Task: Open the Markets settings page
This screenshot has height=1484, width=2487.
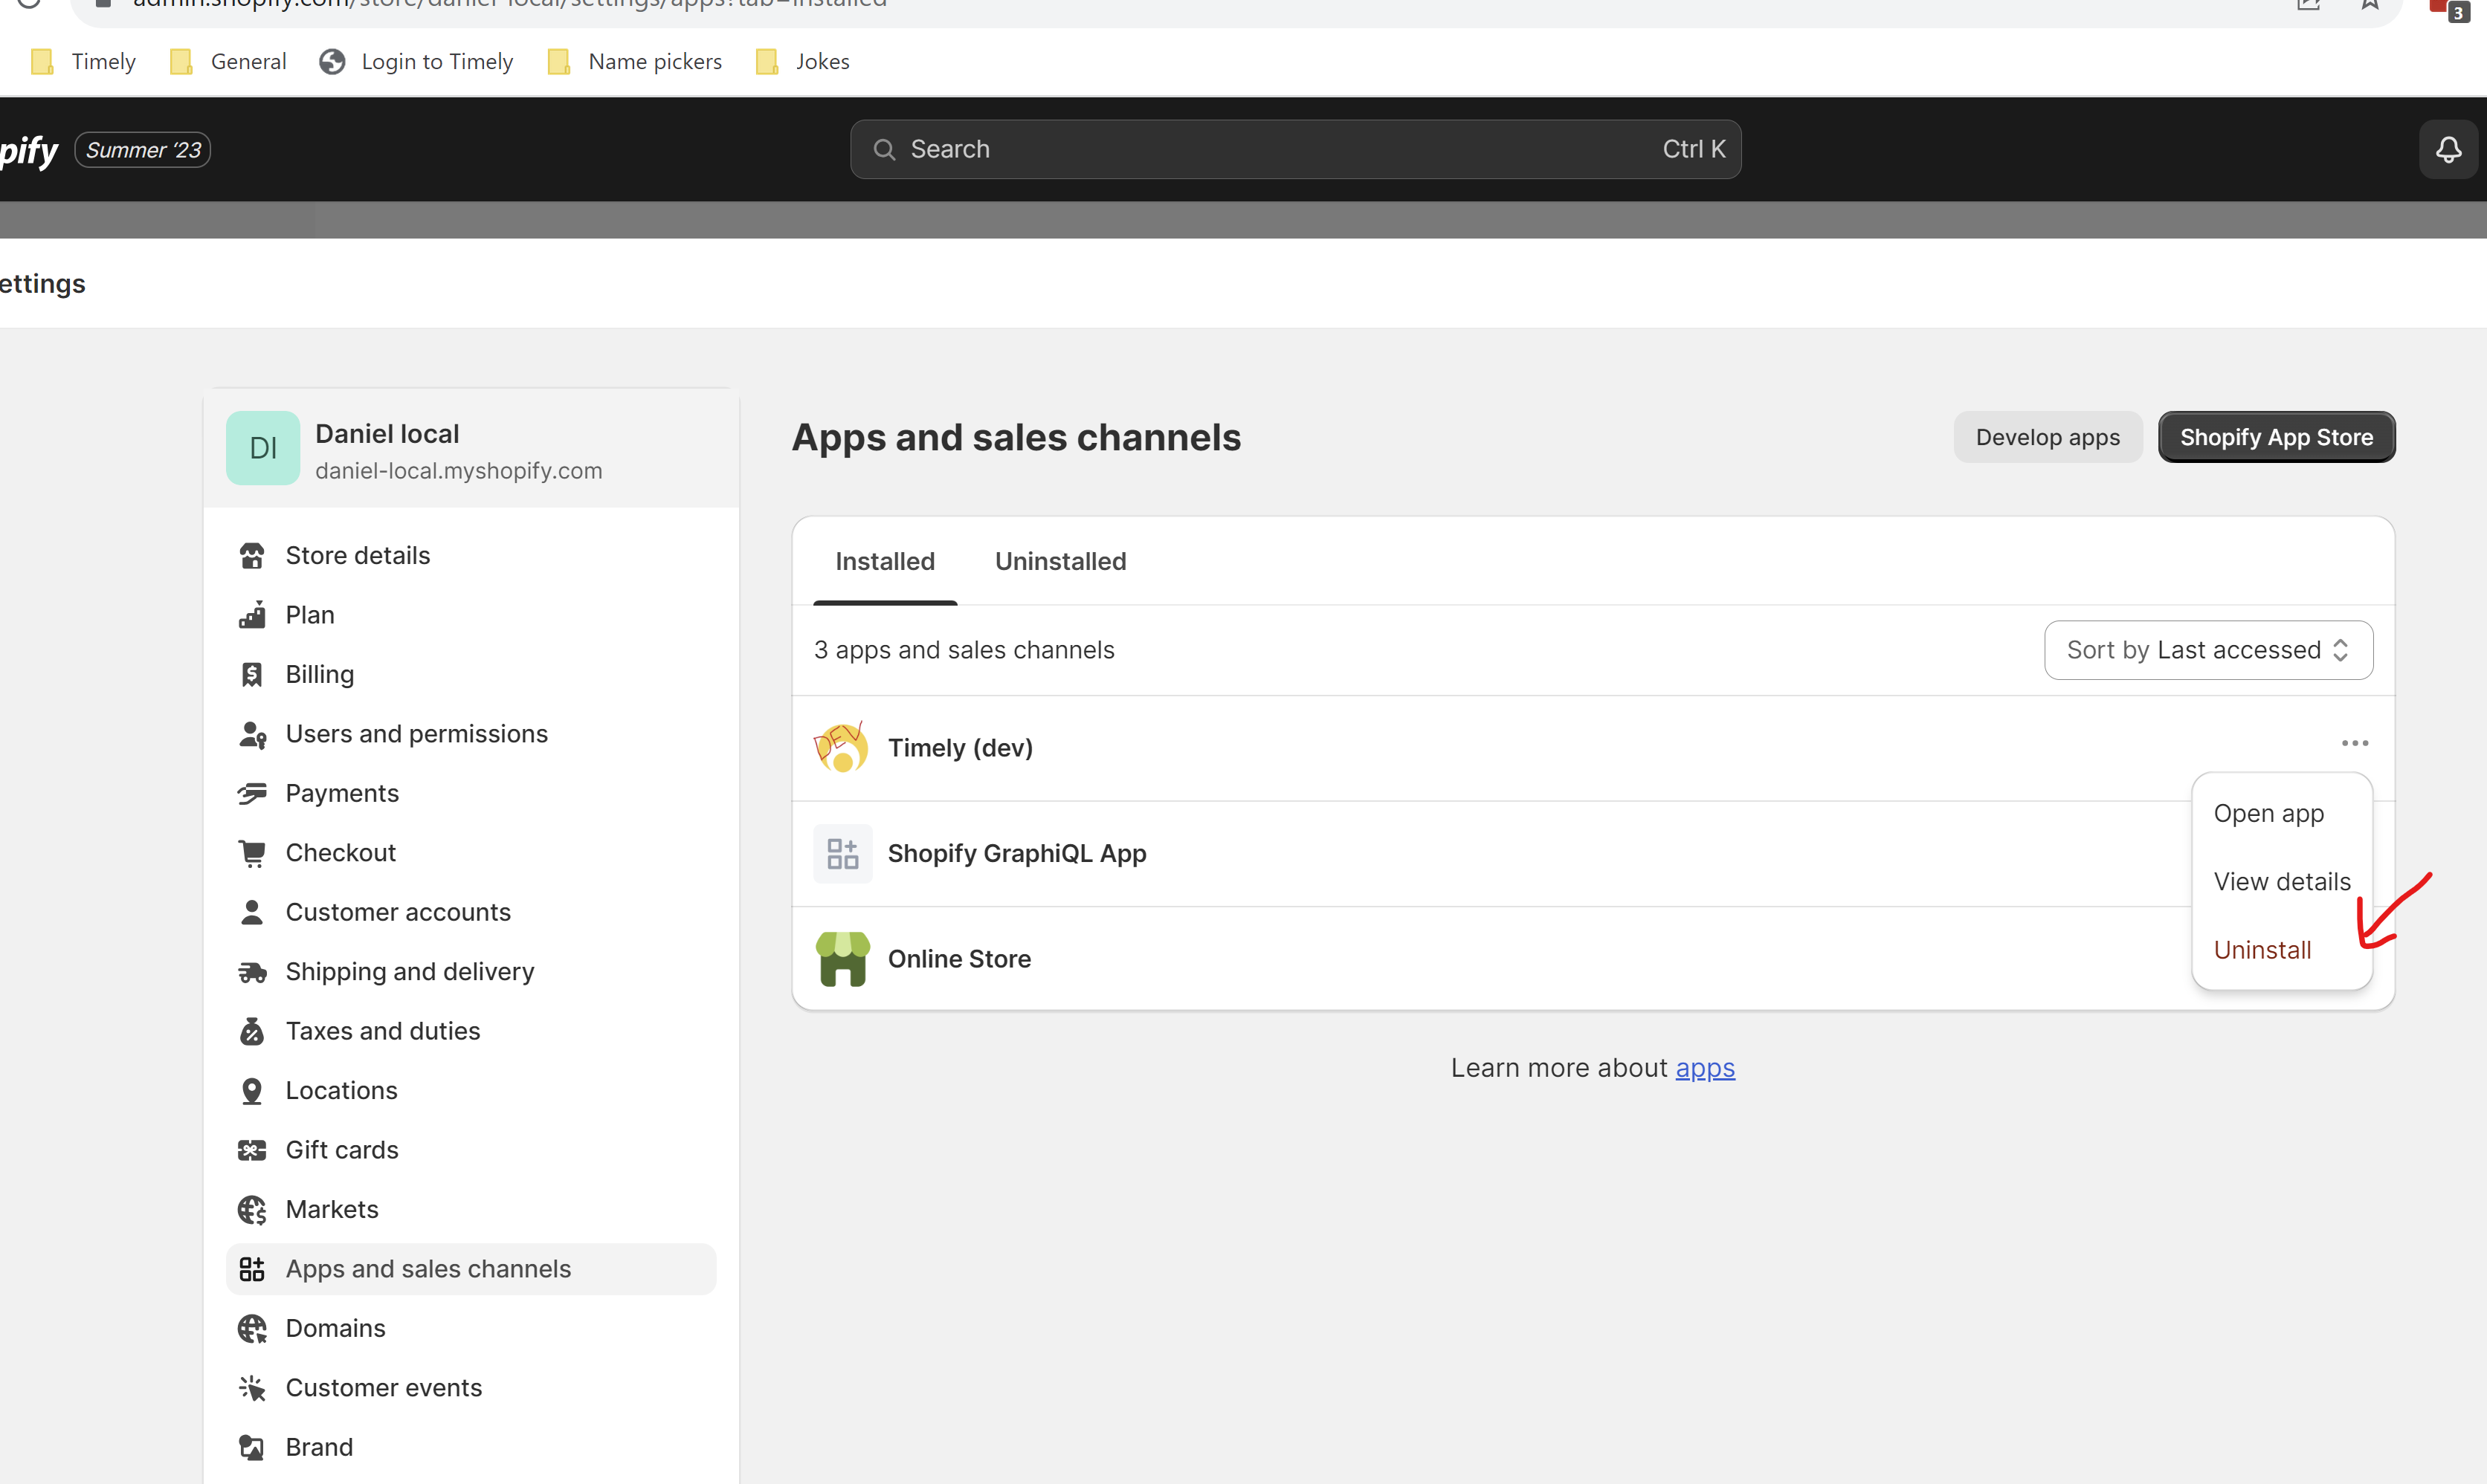Action: 471,1210
